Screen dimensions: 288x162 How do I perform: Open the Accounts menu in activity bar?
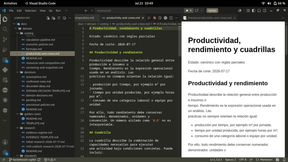coord(5,142)
